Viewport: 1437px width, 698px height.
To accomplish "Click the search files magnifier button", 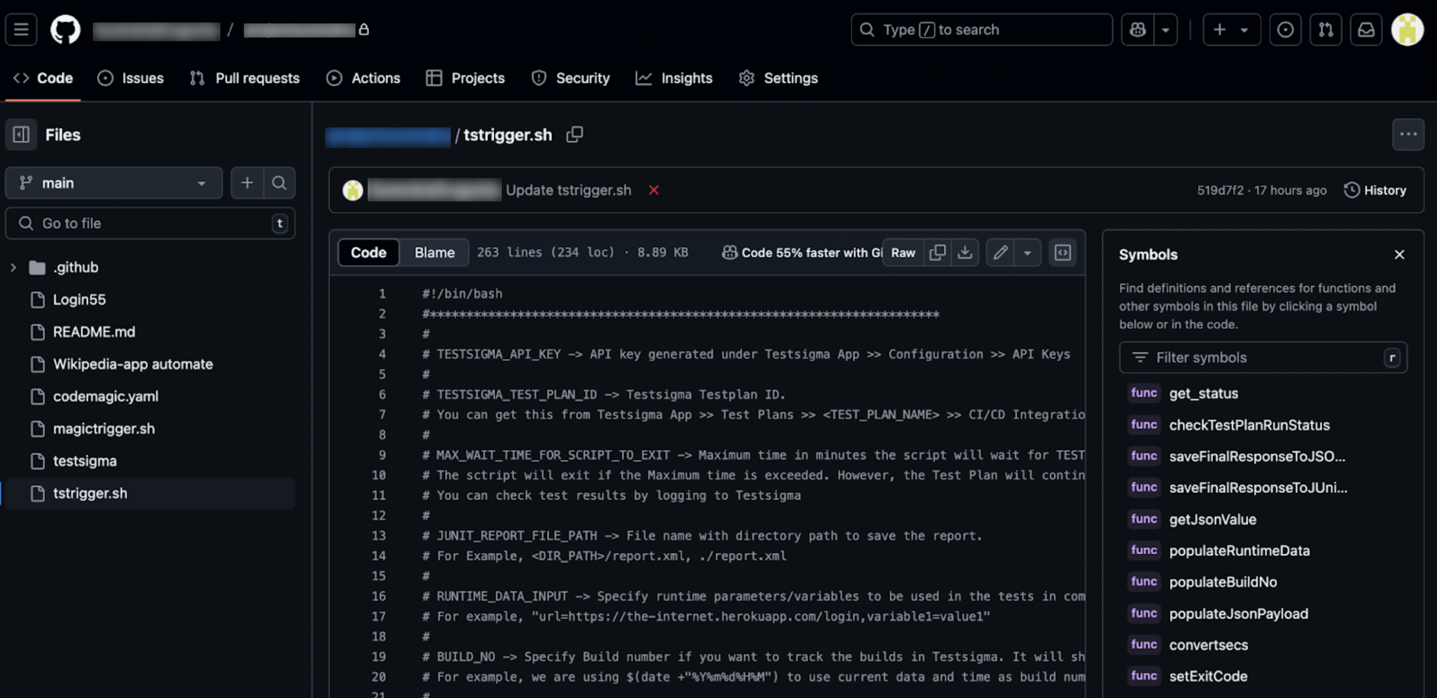I will [279, 183].
